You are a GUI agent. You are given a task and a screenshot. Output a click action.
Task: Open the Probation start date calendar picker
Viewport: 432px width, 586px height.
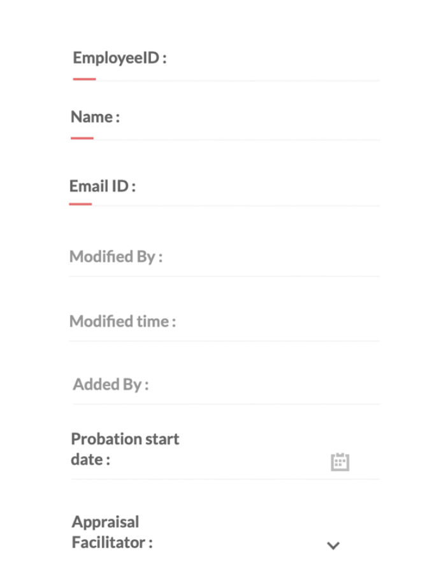(340, 462)
